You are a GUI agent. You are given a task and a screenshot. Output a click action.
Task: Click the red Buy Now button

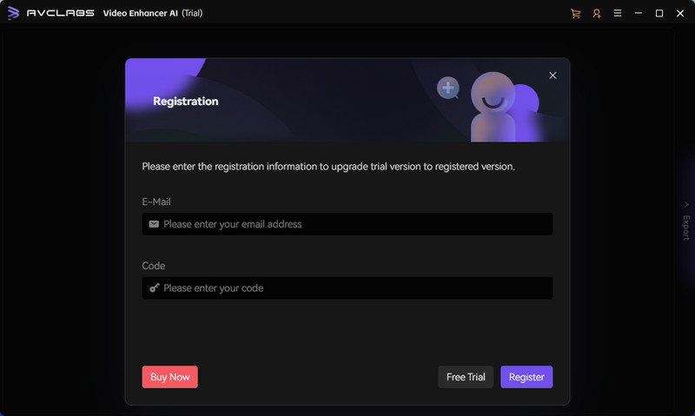pyautogui.click(x=169, y=377)
